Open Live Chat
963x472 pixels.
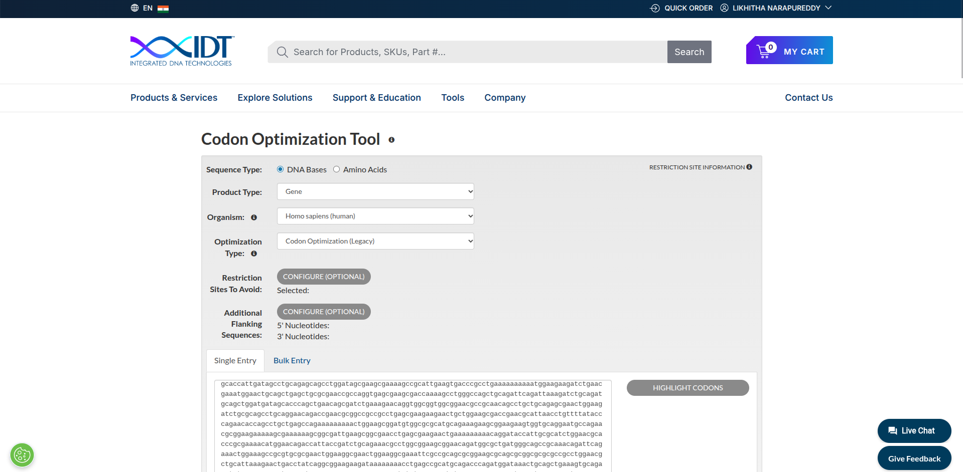914,430
